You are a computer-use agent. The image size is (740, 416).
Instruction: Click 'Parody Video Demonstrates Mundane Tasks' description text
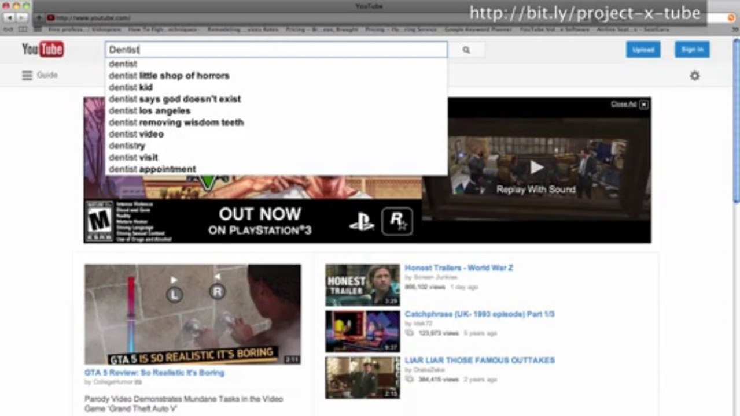(184, 404)
